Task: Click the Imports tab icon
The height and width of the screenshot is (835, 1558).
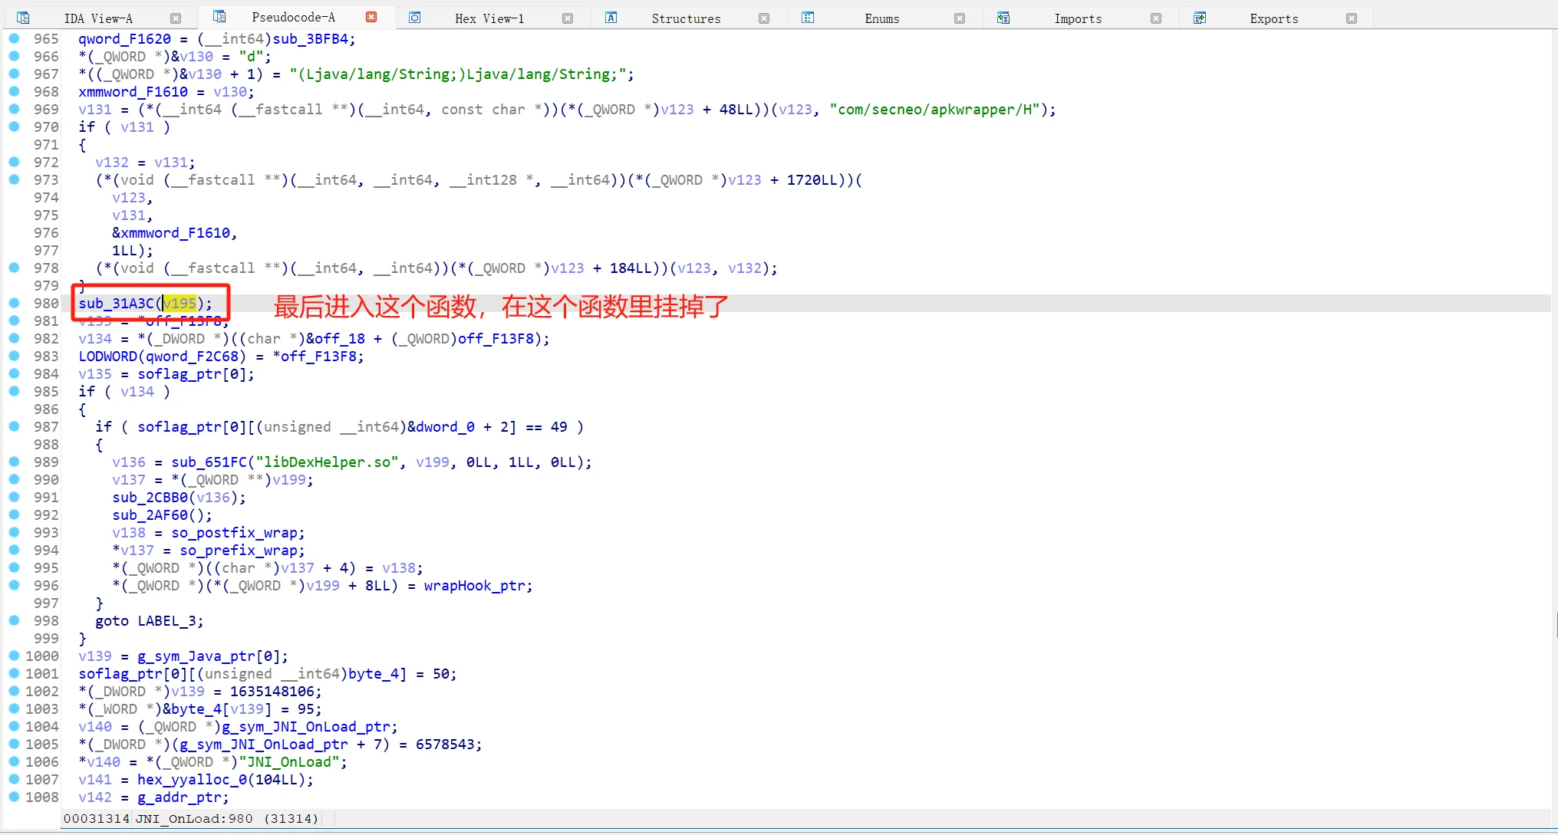Action: pyautogui.click(x=1003, y=18)
